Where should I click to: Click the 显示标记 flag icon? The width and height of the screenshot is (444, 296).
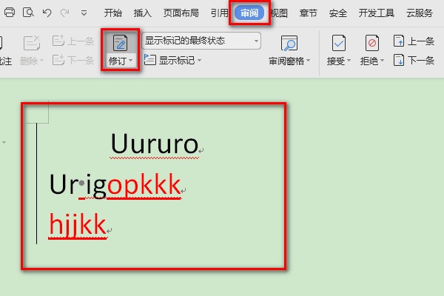coord(149,60)
